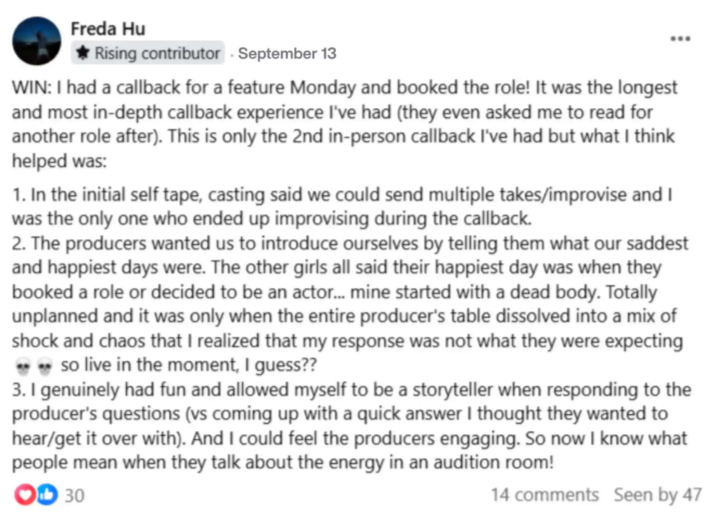
Task: Click the first skull emoji in the post
Action: (23, 366)
